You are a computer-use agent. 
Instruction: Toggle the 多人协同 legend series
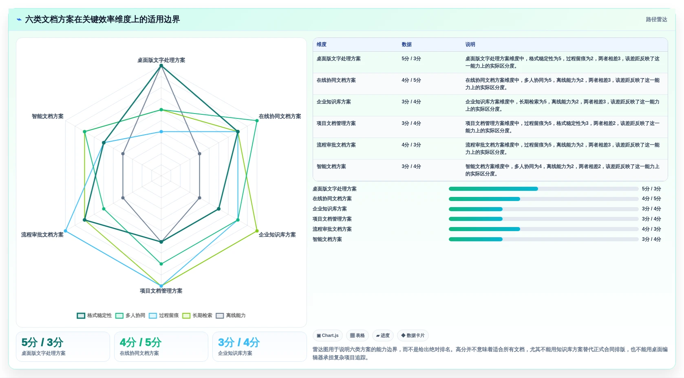click(130, 315)
